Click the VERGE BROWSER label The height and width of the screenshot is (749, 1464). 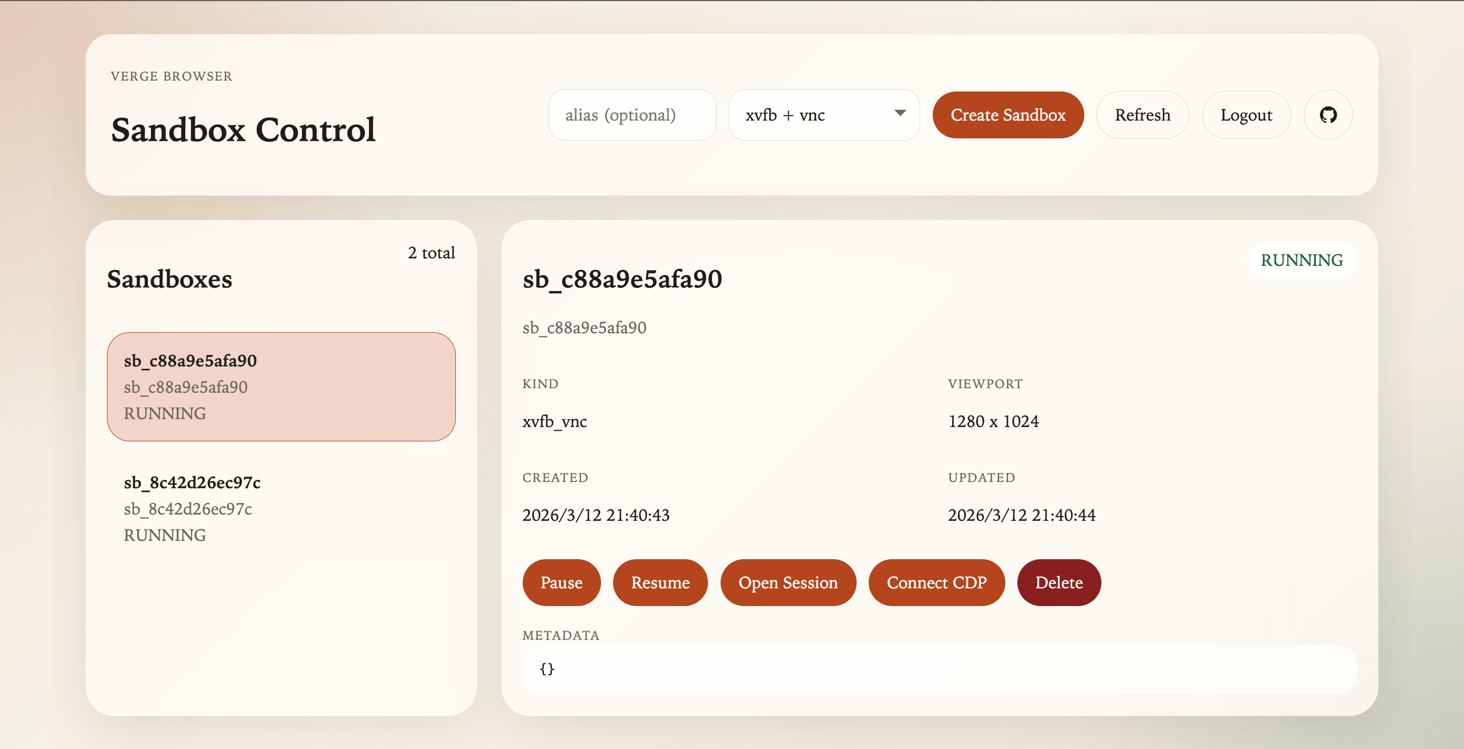[172, 77]
